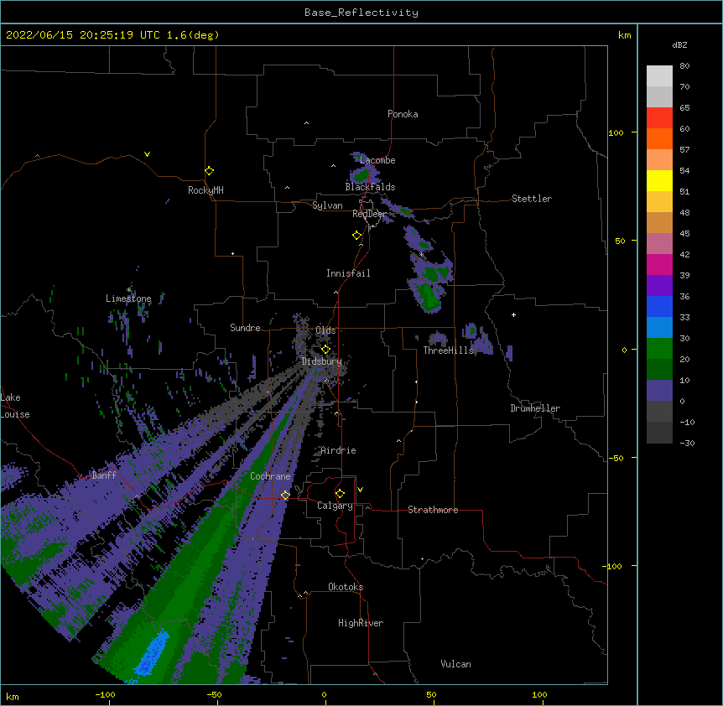Select the purple 39-36 dBZ legend swatch
723x706 pixels.
(x=659, y=286)
